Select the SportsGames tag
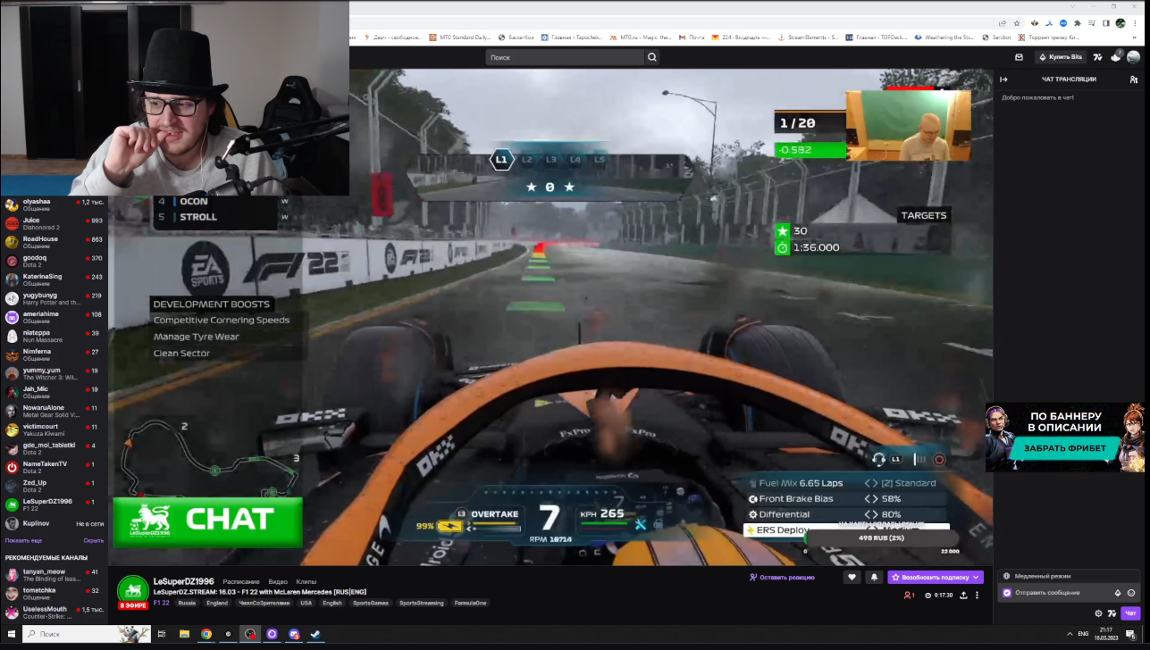 tap(371, 603)
